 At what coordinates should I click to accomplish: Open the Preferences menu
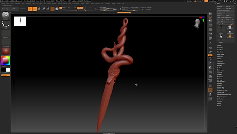coord(76,3)
